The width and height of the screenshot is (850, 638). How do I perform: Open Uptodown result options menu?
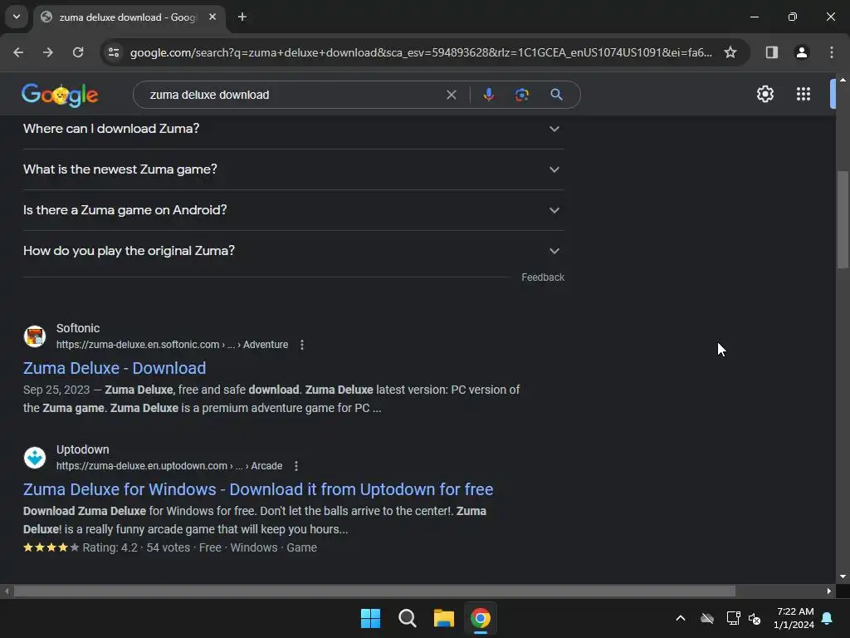(296, 466)
